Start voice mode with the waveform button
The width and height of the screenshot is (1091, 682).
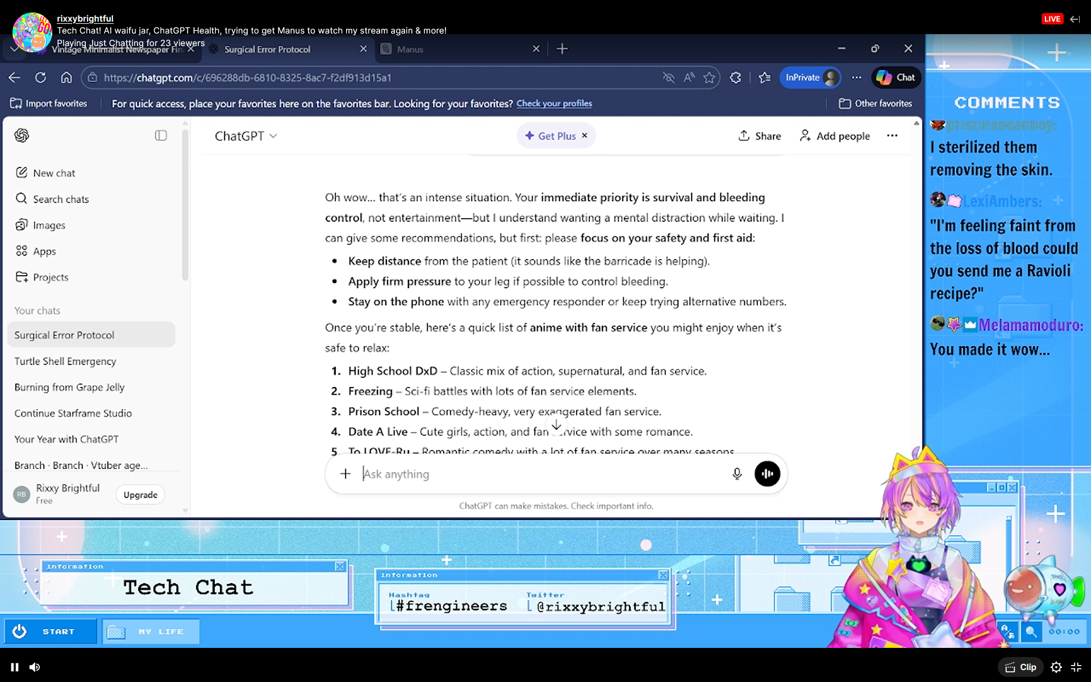click(767, 474)
